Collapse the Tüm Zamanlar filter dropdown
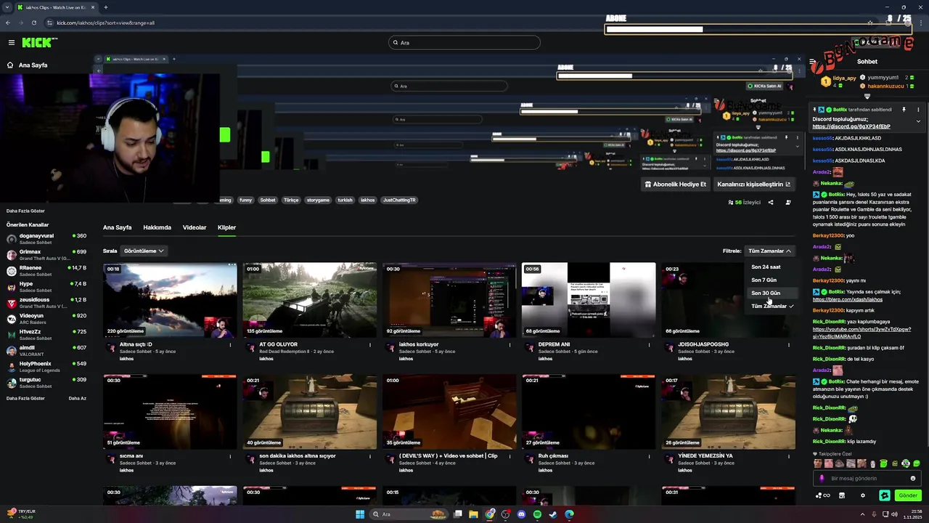 click(769, 251)
